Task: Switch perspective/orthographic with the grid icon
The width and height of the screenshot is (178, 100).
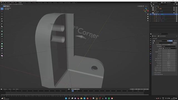Action: 148,21
